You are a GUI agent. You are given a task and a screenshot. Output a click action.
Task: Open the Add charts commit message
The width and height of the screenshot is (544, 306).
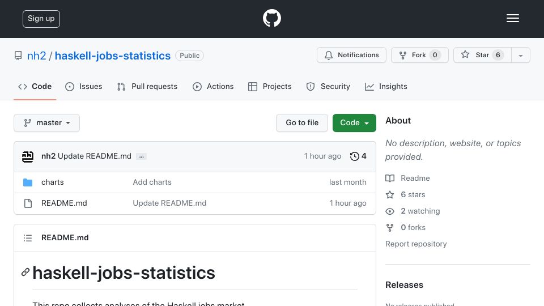(152, 182)
